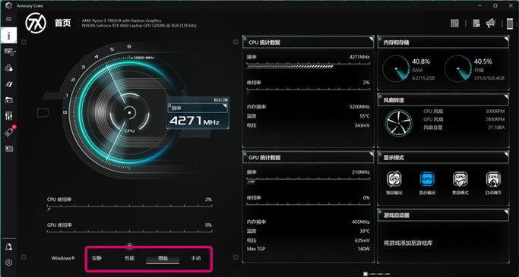
Task: Open the Home info icon in sidebar
Action: [x=8, y=35]
